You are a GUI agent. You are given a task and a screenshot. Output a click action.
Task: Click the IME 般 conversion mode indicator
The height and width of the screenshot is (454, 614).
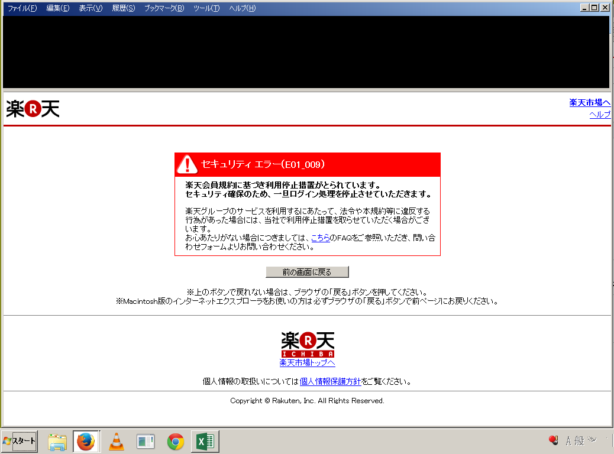(x=579, y=441)
